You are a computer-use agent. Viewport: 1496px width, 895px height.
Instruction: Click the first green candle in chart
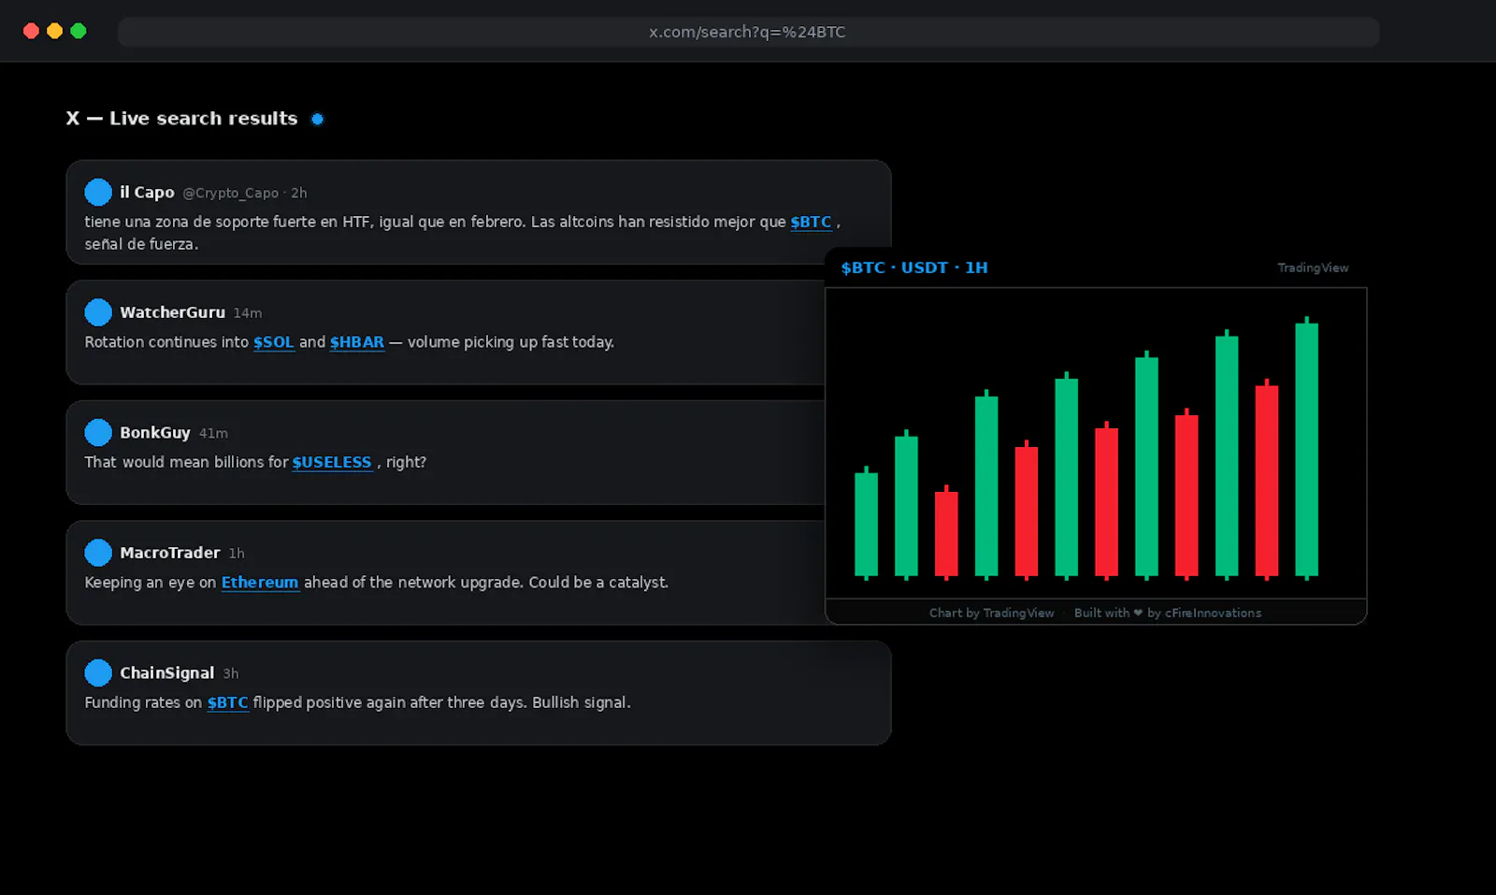(866, 524)
